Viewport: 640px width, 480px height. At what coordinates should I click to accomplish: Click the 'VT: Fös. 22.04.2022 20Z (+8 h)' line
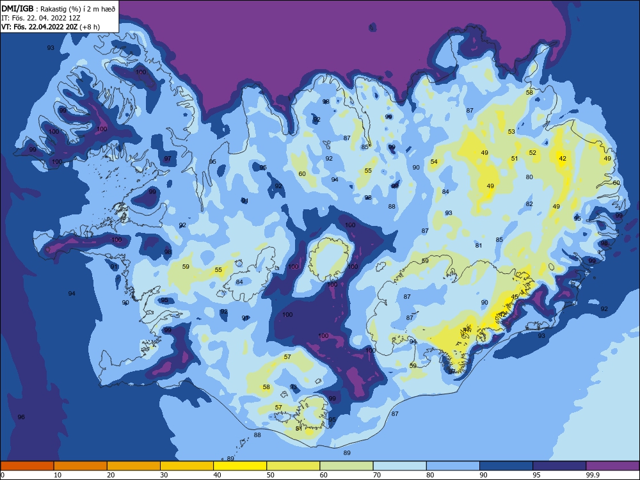[51, 27]
